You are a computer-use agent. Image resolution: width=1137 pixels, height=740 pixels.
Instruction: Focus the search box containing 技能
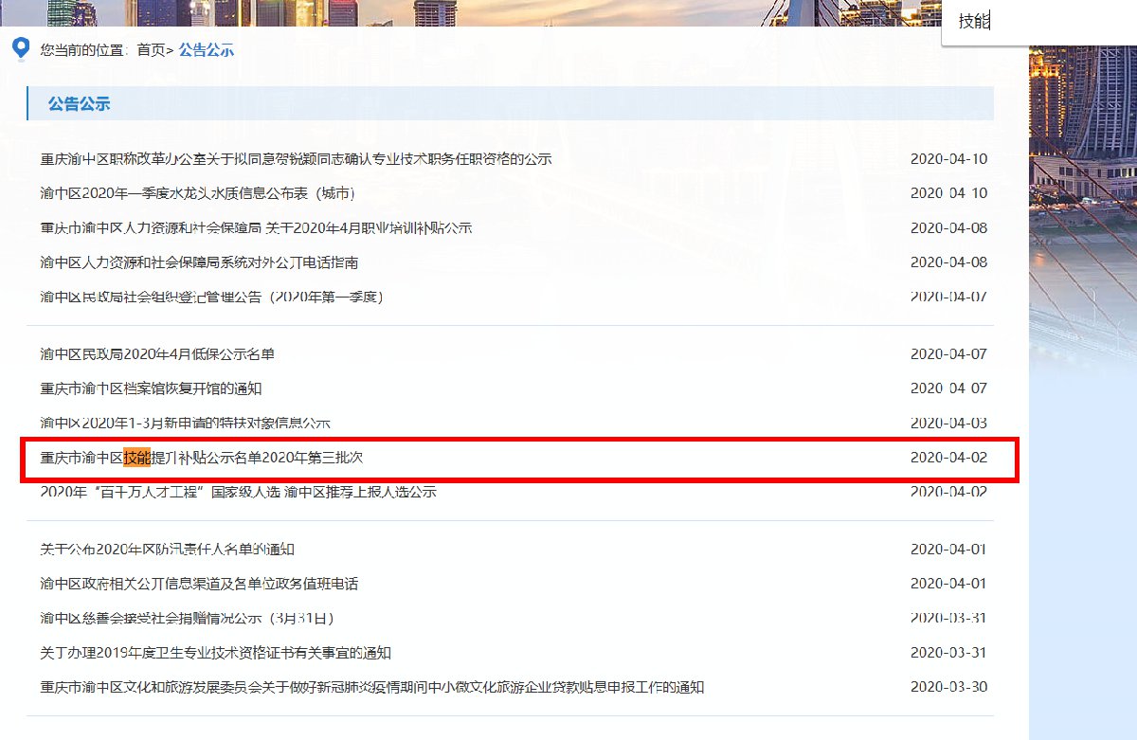(1038, 22)
